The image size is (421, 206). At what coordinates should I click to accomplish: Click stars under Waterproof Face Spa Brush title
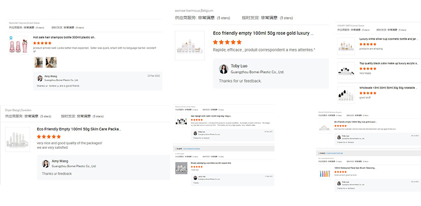pyautogui.click(x=341, y=172)
